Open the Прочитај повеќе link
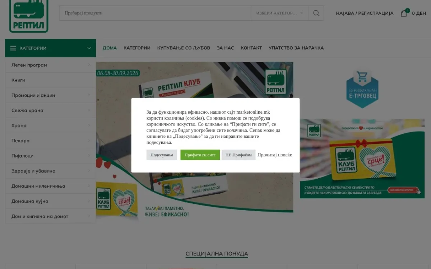431x269 pixels. [x=275, y=155]
